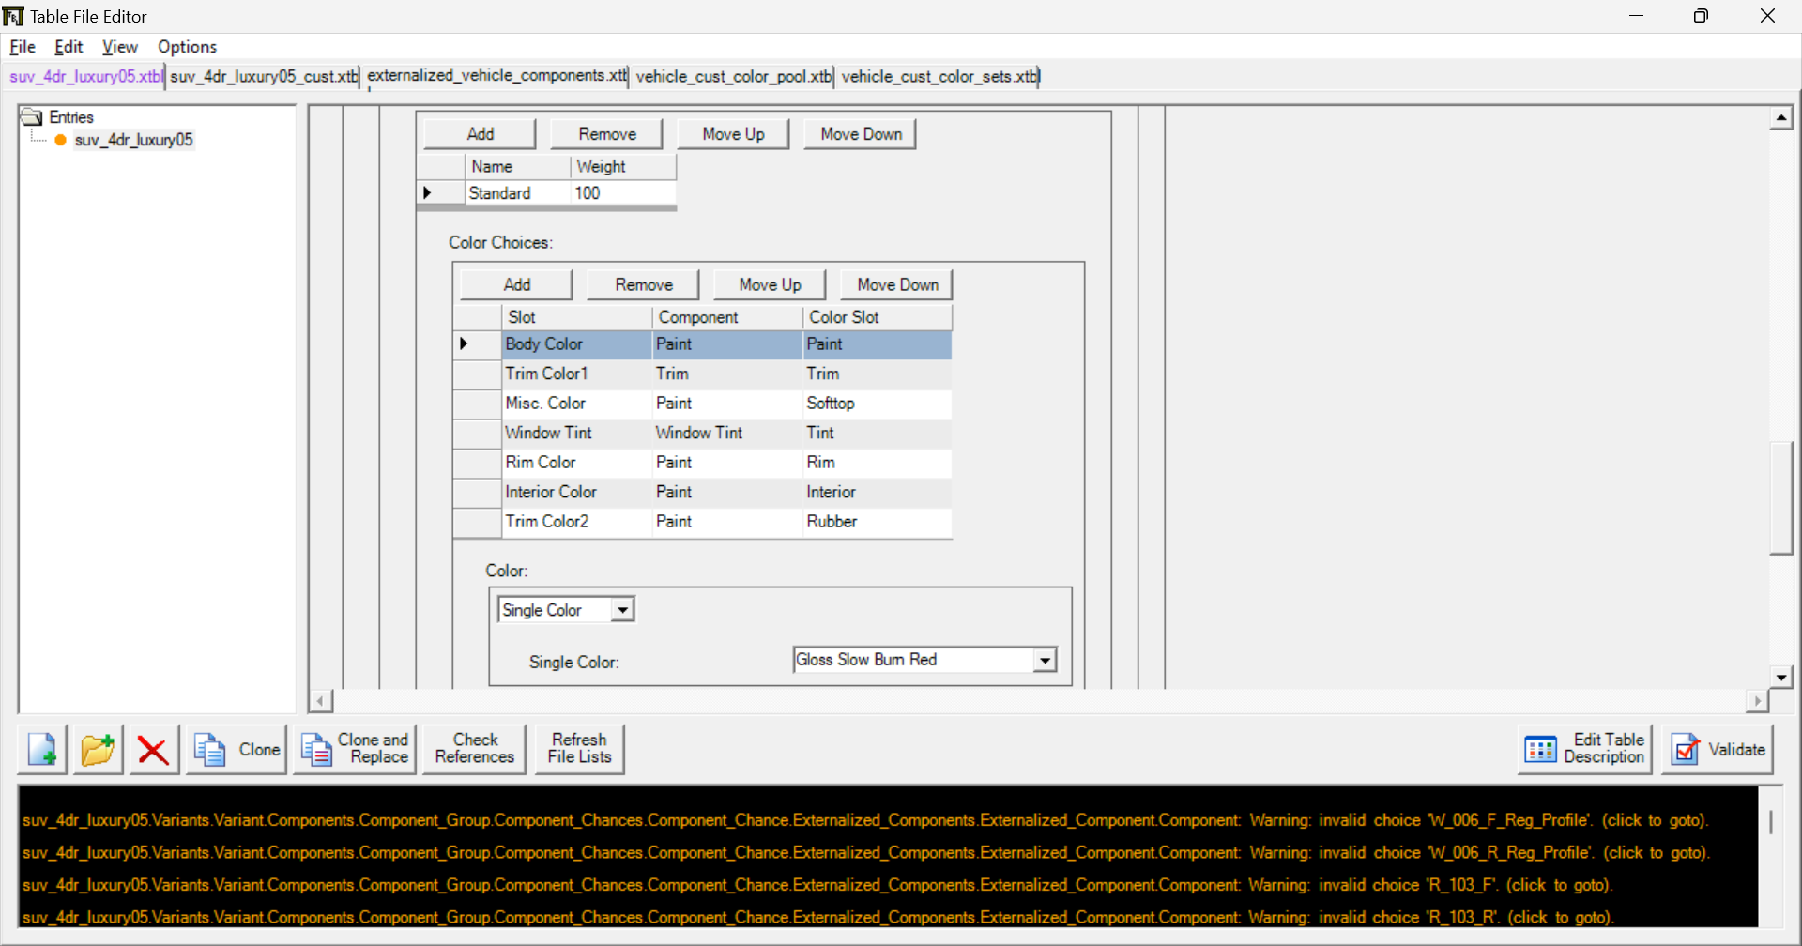Viewport: 1802px width, 946px height.
Task: Click the red X delete icon
Action: tap(153, 750)
